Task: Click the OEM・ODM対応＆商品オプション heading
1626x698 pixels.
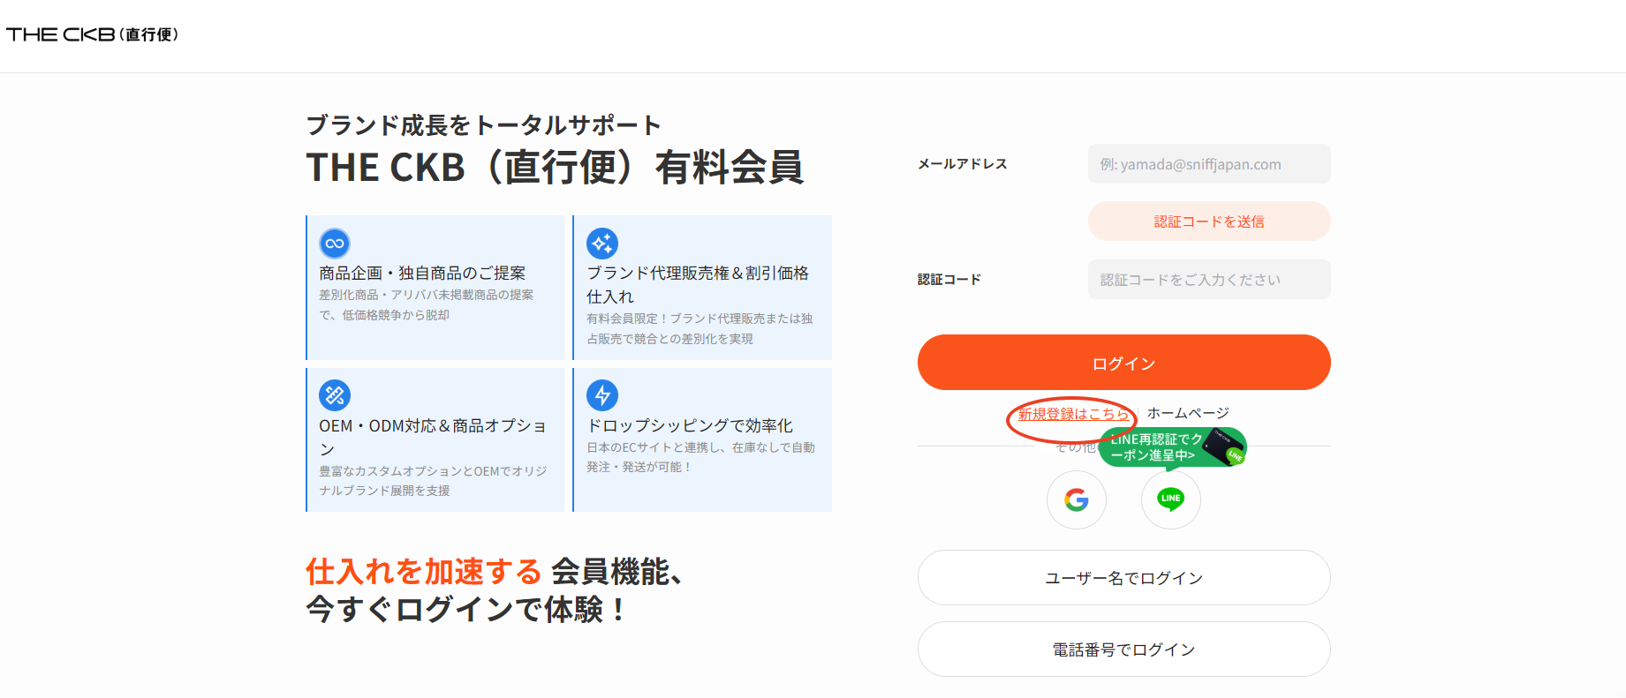Action: coord(433,438)
